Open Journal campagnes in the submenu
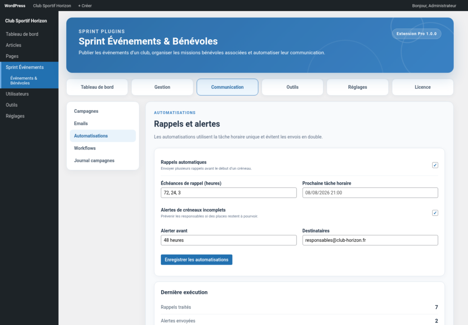Screen dimensions: 468x325 103,160
